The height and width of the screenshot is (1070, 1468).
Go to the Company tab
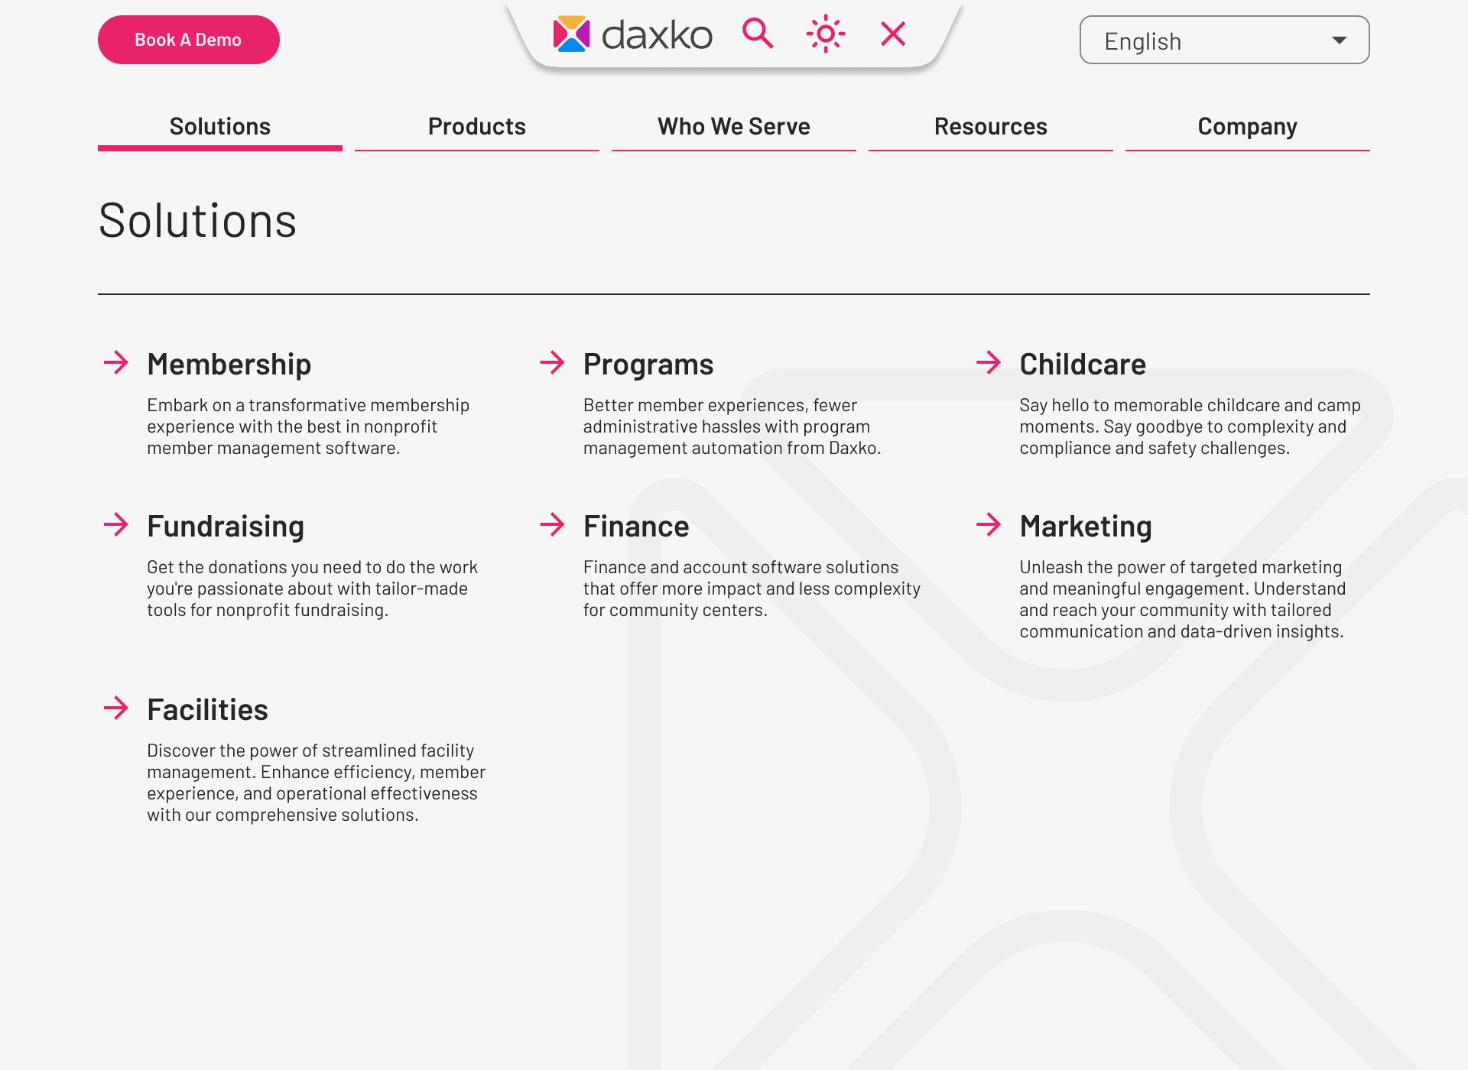[x=1247, y=127]
